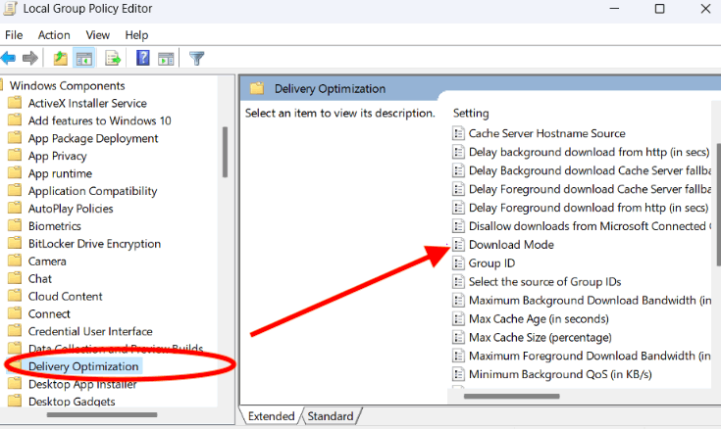The width and height of the screenshot is (721, 429).
Task: Open the View menu
Action: tap(98, 35)
